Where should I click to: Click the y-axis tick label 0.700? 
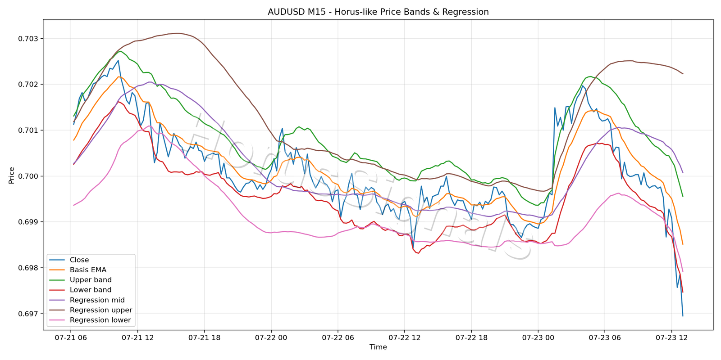click(28, 176)
